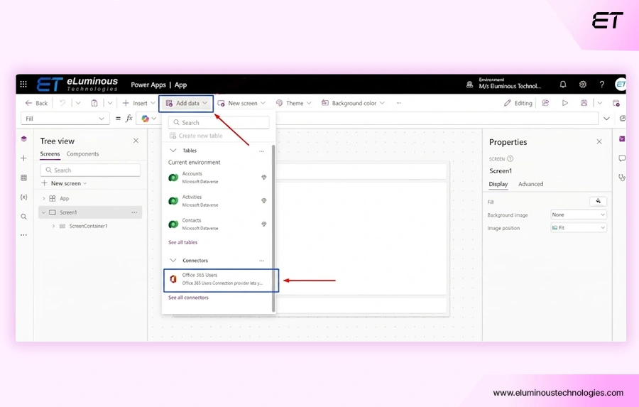Click the Add data panel scrollbar

(x=273, y=229)
